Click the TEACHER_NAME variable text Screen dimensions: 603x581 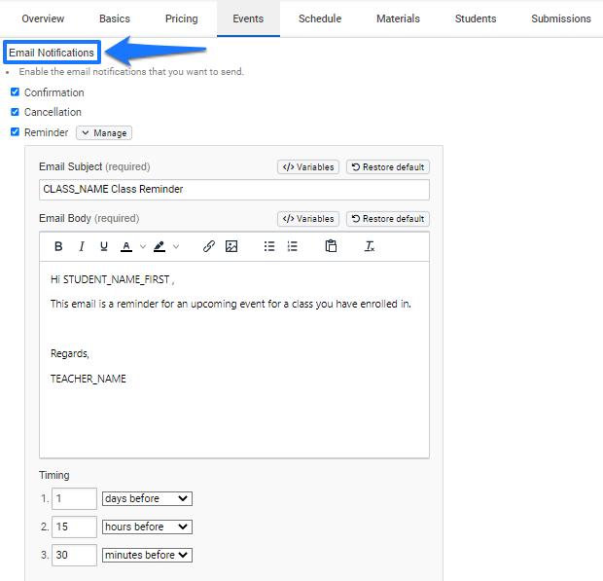pyautogui.click(x=89, y=379)
